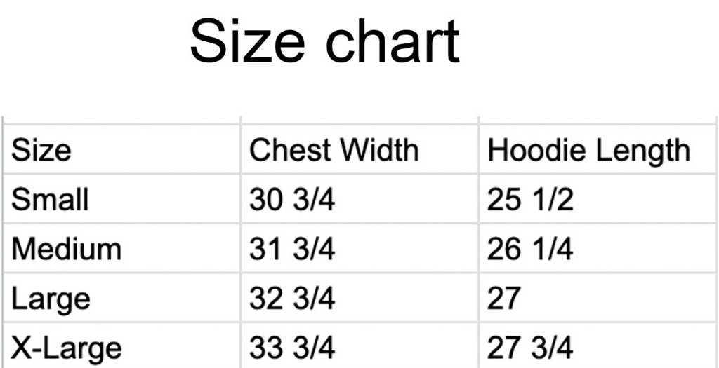Viewport: 719px width, 368px height.
Task: Select the "X-Large" size cell
Action: click(67, 348)
